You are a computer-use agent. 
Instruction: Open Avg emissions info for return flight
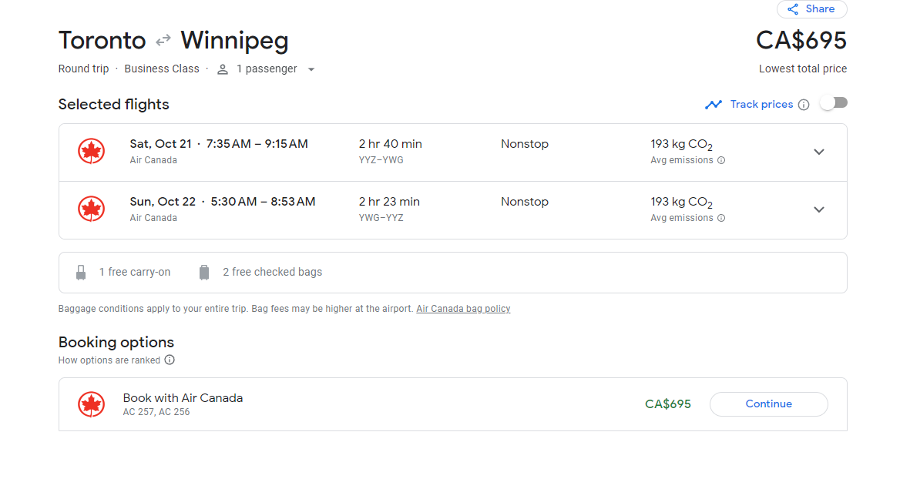pyautogui.click(x=721, y=218)
